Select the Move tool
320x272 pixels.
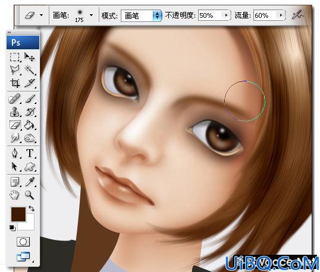30,57
